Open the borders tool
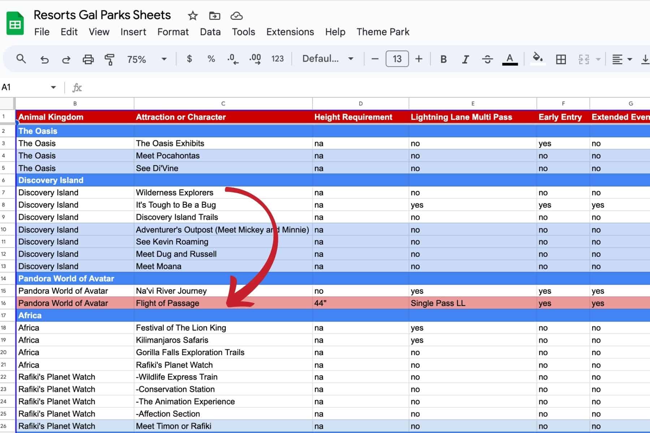 click(561, 59)
